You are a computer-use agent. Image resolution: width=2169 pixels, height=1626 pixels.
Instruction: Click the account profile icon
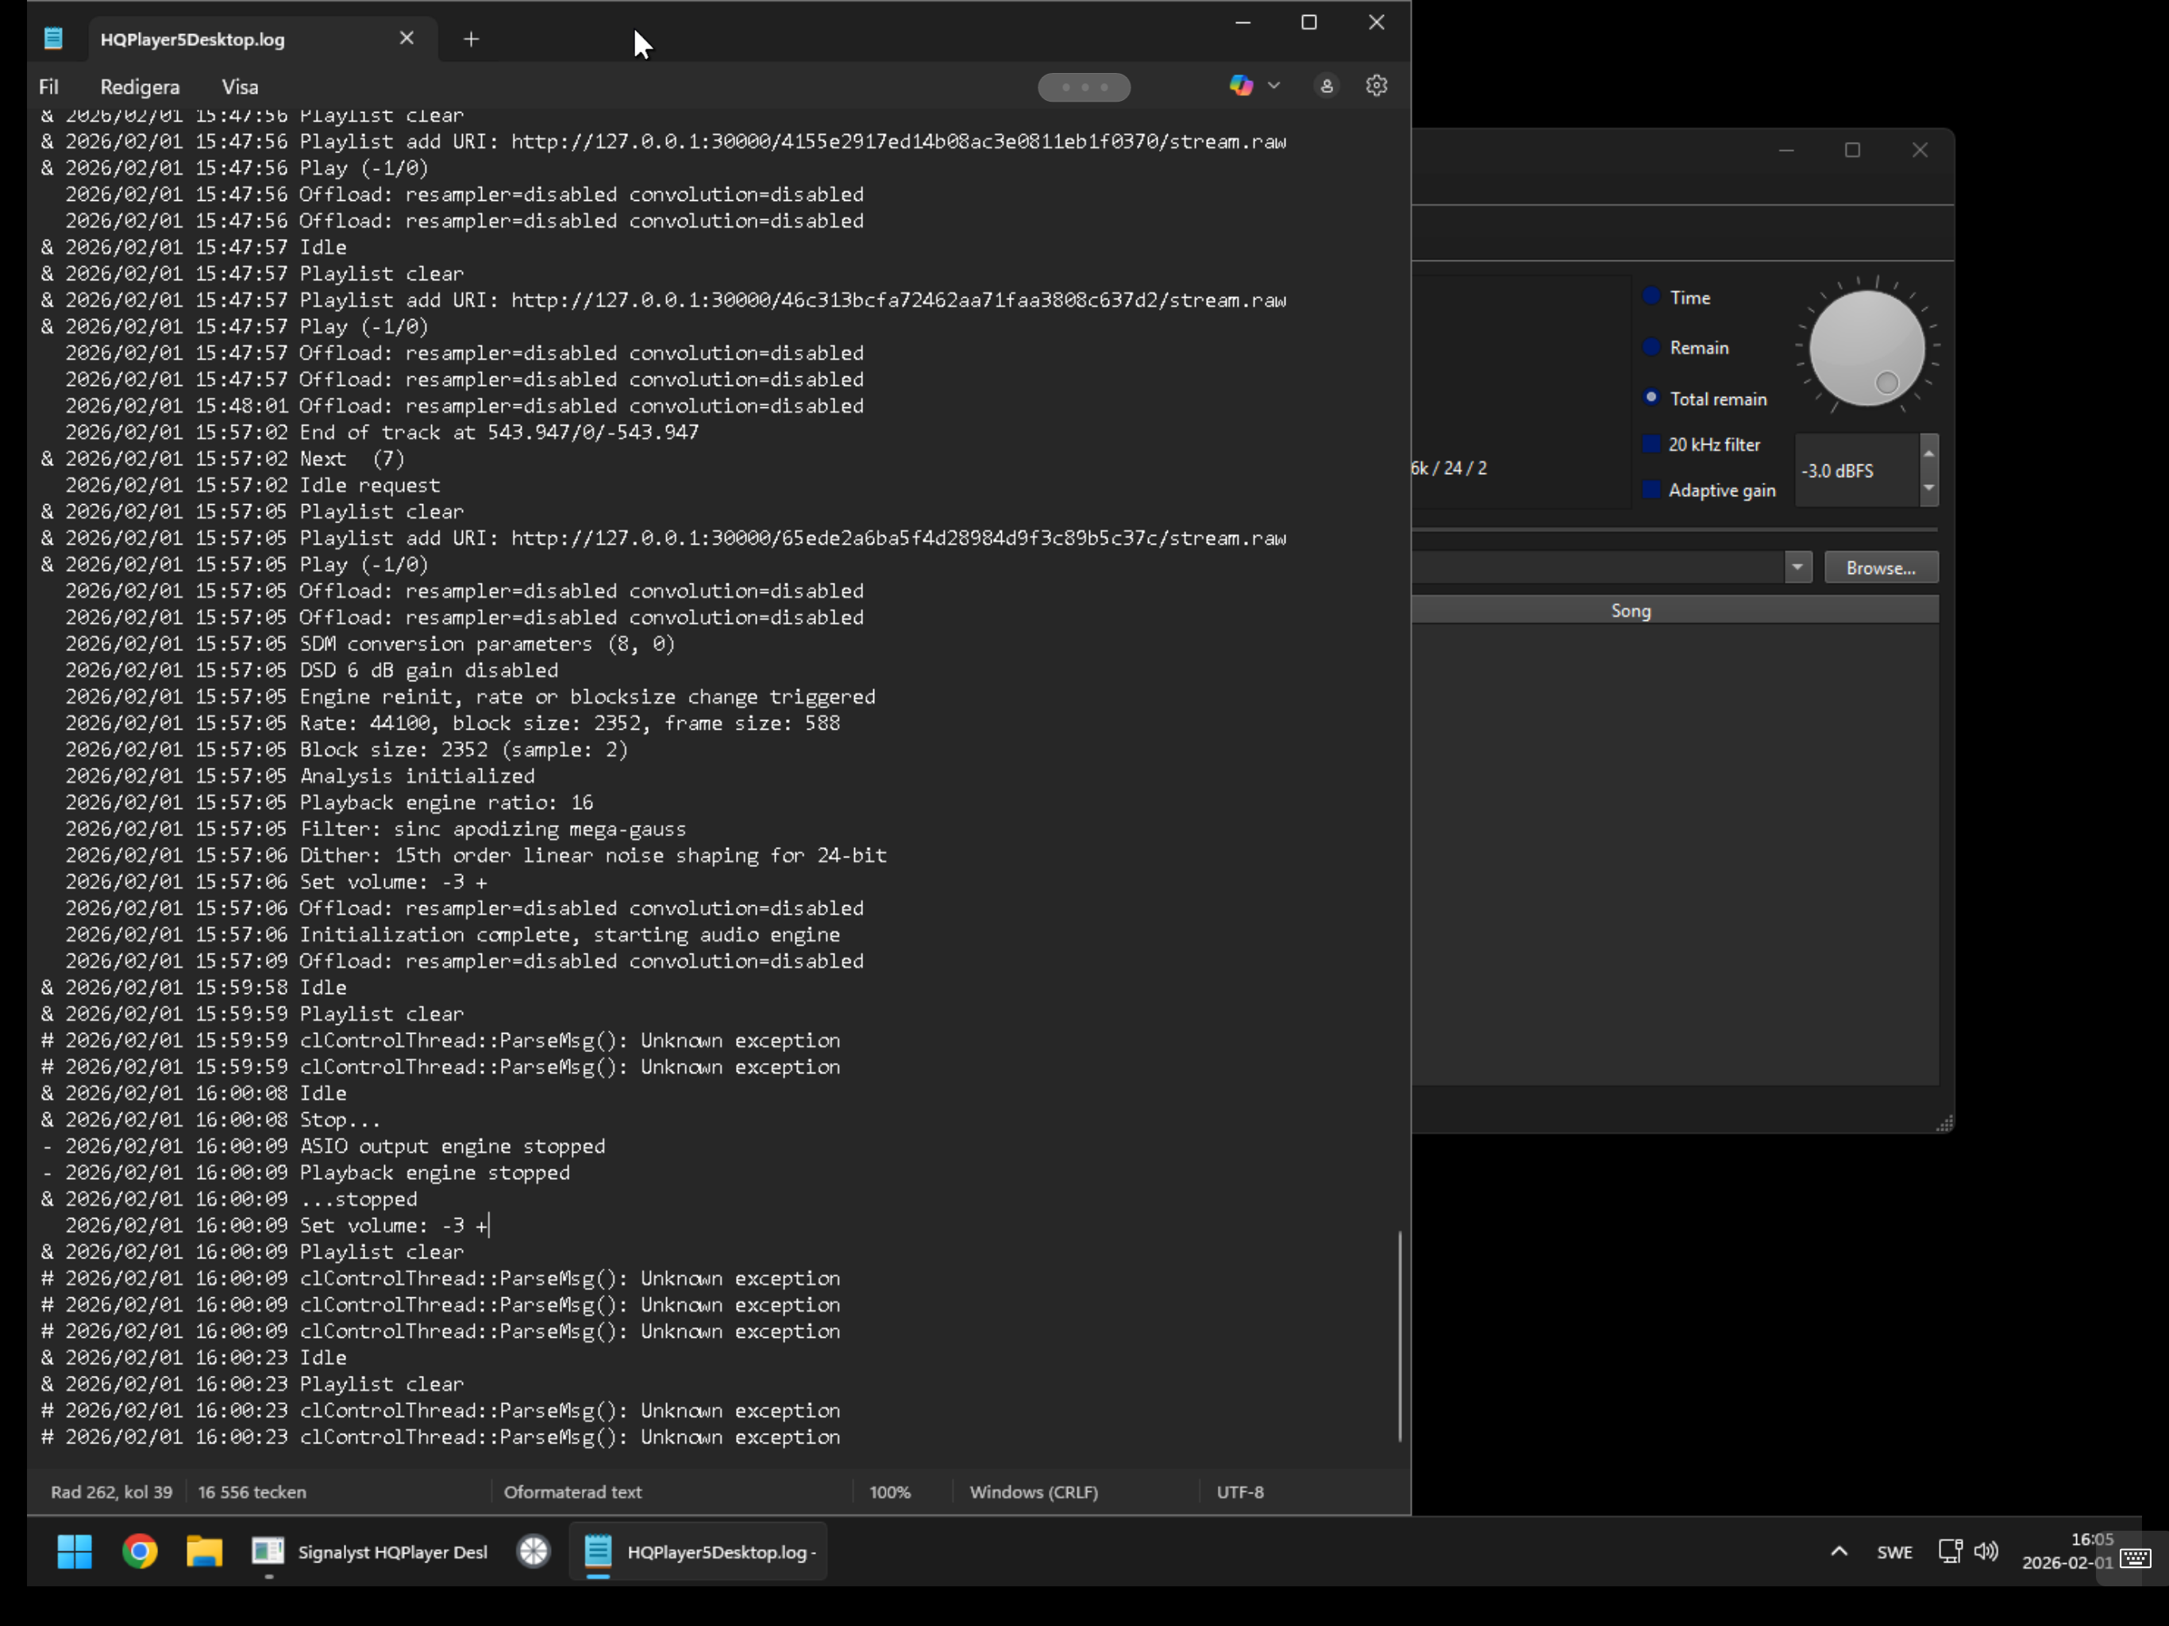point(1326,87)
